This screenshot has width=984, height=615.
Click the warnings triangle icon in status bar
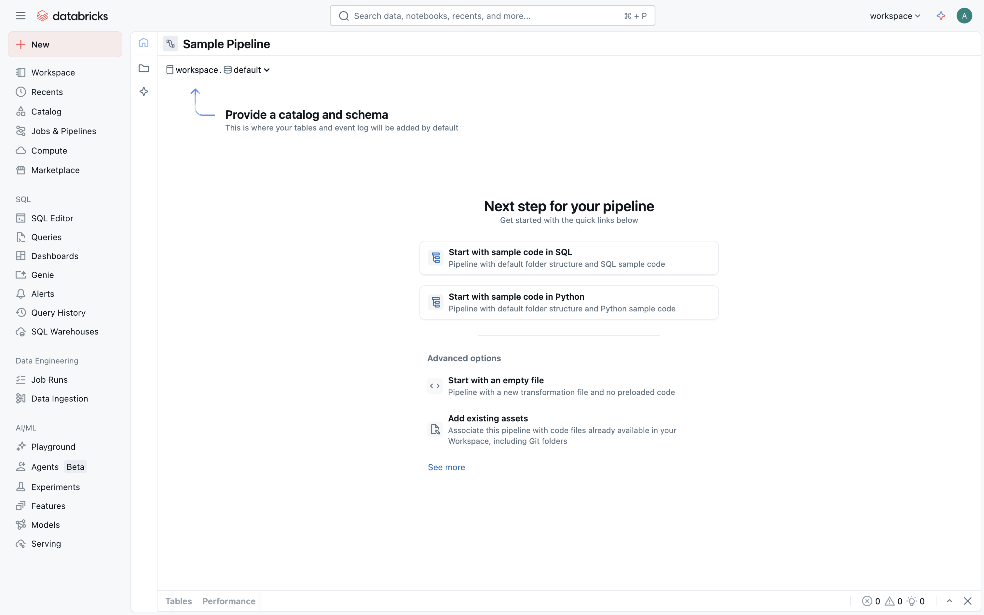[x=890, y=601]
